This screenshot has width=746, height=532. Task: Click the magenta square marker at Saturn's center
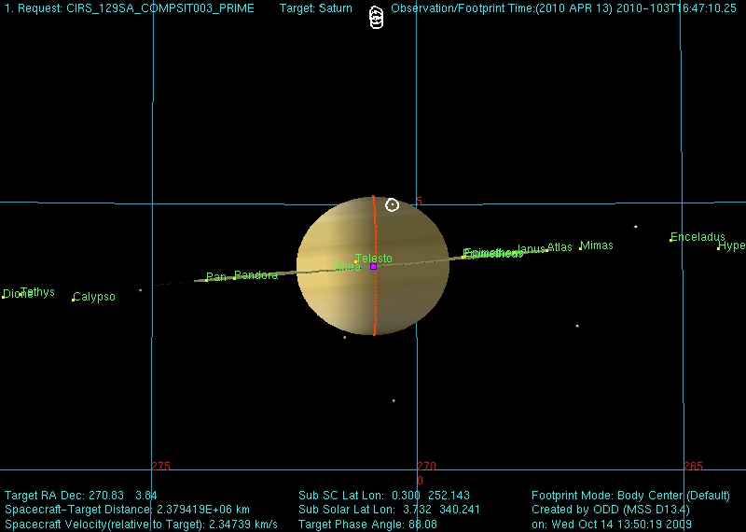tap(373, 266)
